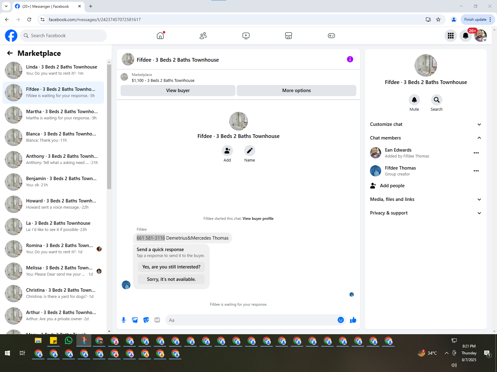Viewport: 497px width, 372px height.
Task: Open Sticky Notes from the taskbar
Action: 53,341
